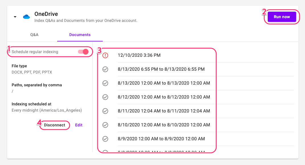Switch to the Q&A tab
The height and width of the screenshot is (165, 305).
(34, 35)
